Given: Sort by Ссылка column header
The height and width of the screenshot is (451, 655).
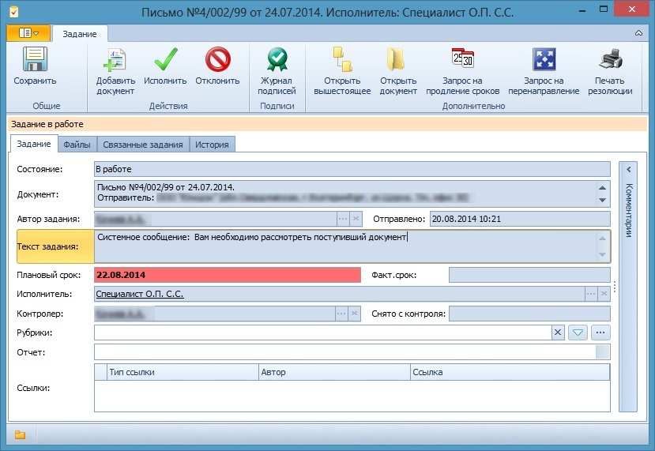Looking at the screenshot, I should click(510, 372).
